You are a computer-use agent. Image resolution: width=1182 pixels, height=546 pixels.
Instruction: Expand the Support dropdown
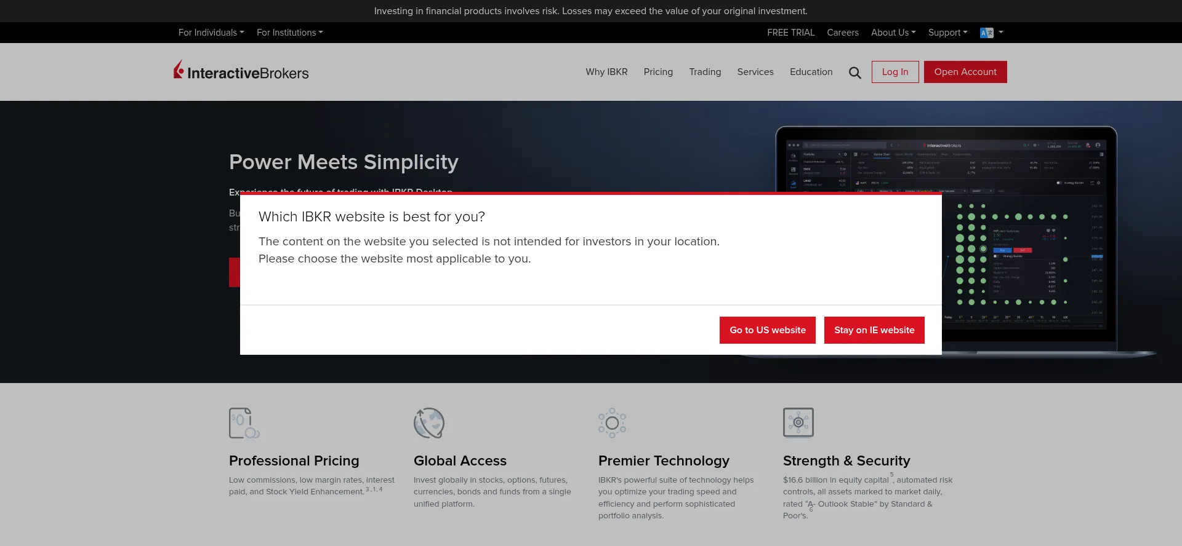[947, 33]
